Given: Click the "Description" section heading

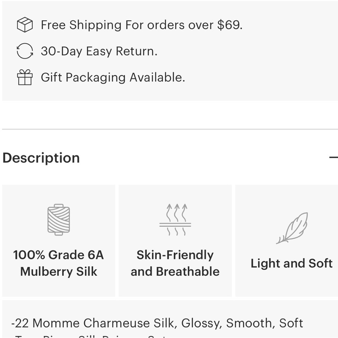Looking at the screenshot, I should pos(41,158).
